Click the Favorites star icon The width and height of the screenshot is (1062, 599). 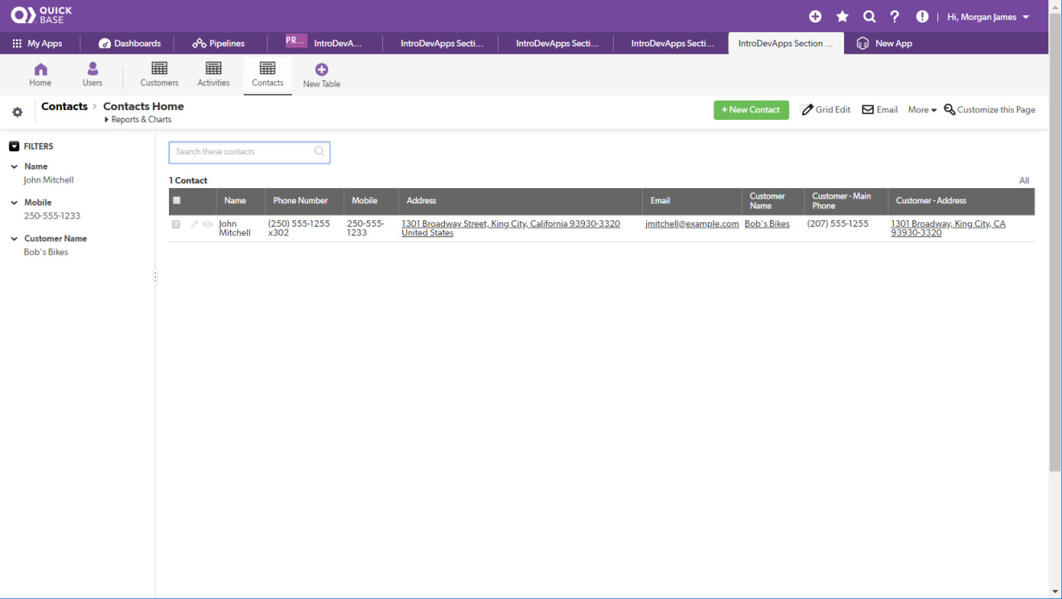point(842,17)
